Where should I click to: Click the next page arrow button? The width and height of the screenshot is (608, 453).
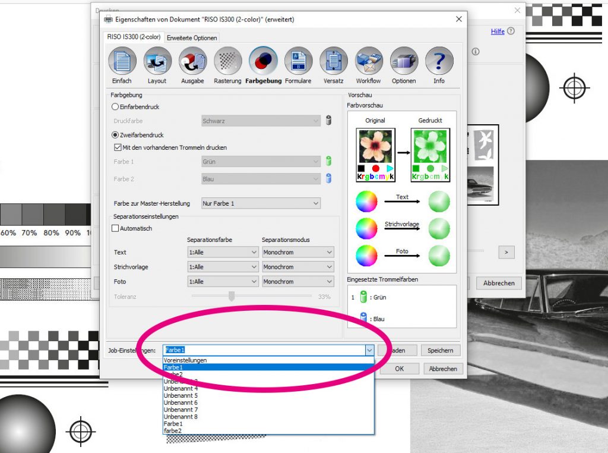click(x=506, y=252)
